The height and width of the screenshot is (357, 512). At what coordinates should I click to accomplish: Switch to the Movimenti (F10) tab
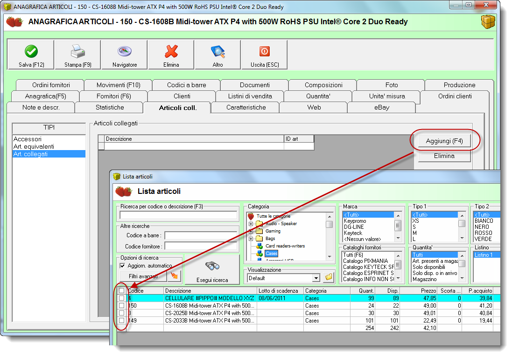119,85
